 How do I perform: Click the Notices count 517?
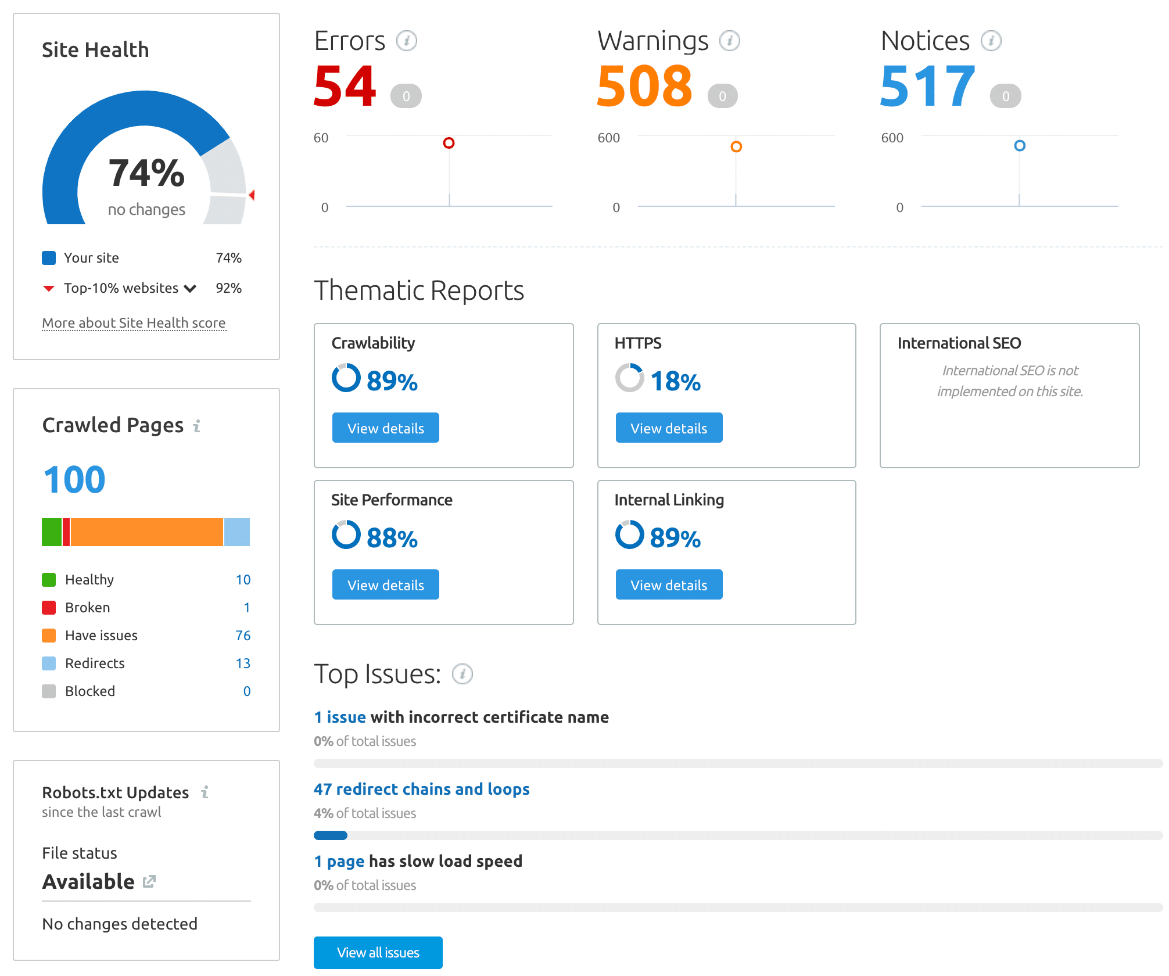[927, 86]
